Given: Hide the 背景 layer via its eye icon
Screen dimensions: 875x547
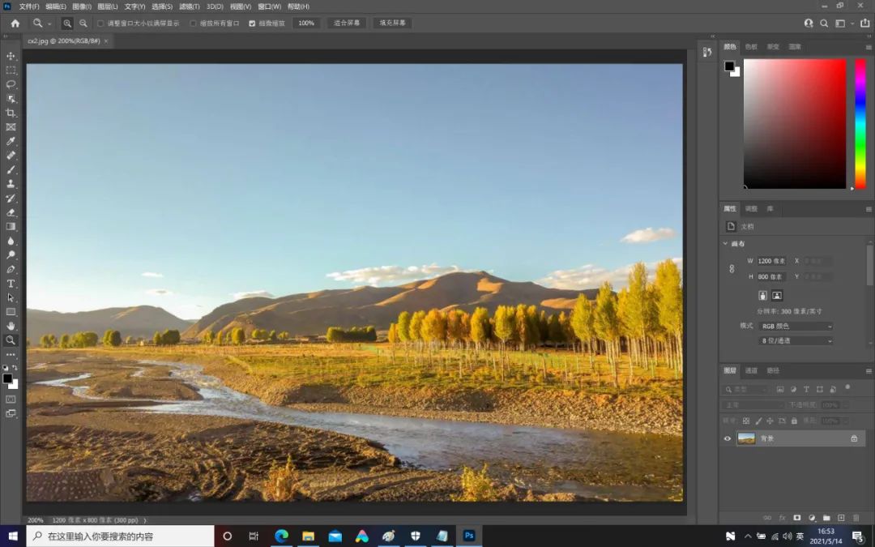Looking at the screenshot, I should (x=728, y=438).
